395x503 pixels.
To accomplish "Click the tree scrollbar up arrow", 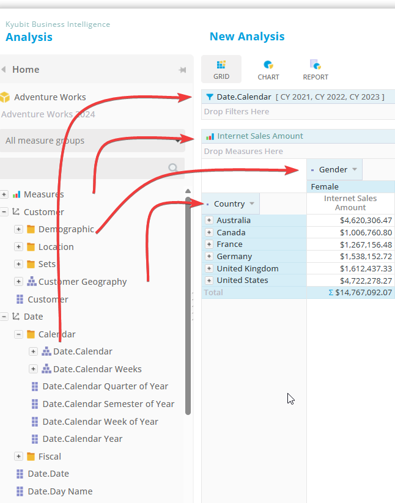I will click(188, 191).
